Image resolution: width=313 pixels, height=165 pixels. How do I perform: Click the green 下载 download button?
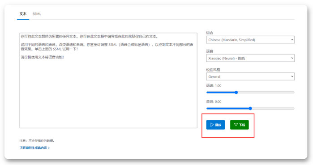click(x=240, y=125)
